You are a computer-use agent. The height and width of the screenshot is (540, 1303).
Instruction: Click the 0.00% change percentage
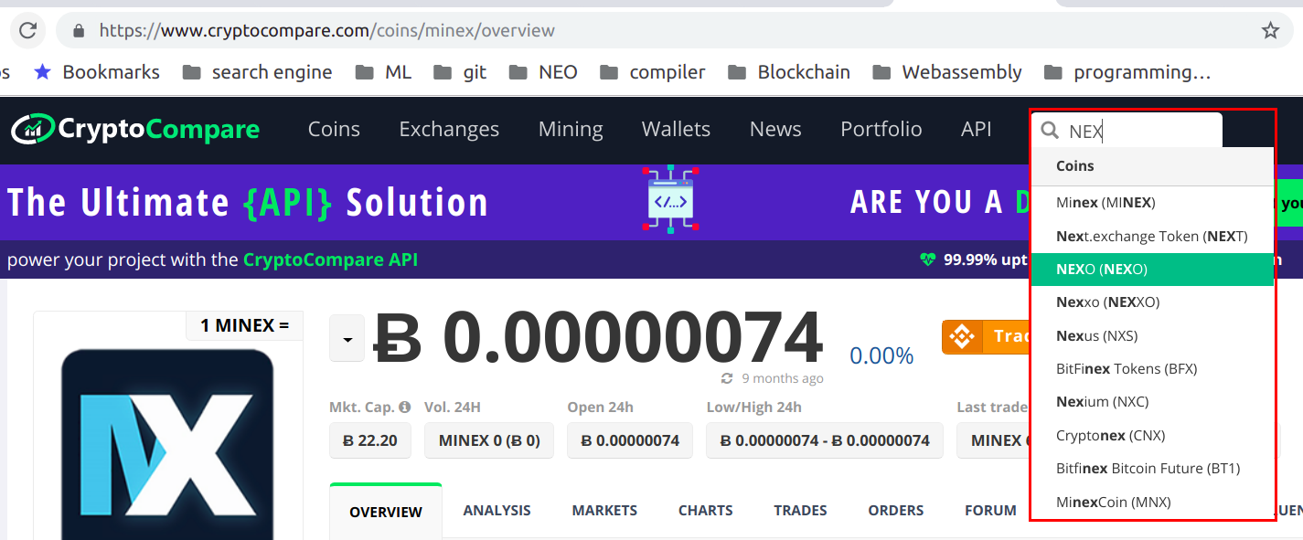pos(881,355)
